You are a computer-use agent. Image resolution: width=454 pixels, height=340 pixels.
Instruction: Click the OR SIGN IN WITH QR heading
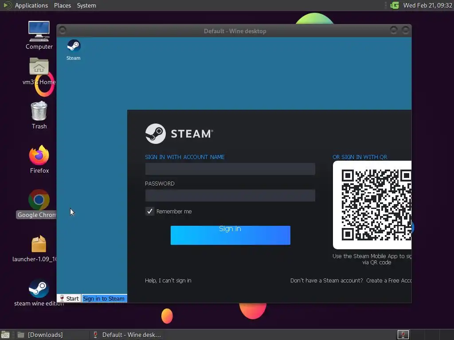coord(360,157)
